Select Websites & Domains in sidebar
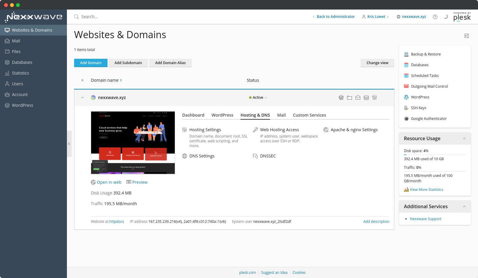 pyautogui.click(x=33, y=30)
